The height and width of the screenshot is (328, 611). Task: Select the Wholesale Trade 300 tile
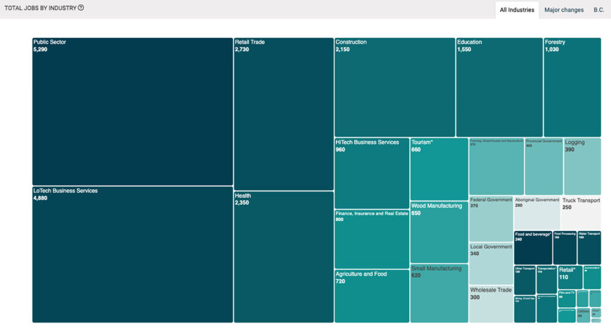(x=491, y=304)
